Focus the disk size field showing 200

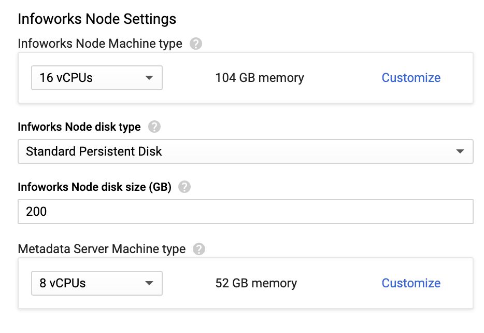[246, 212]
